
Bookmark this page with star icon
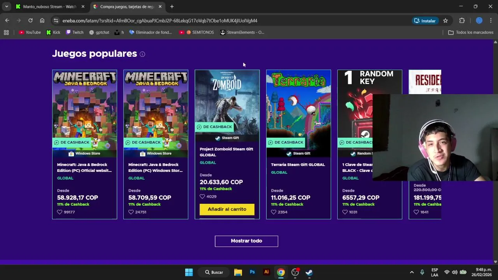[x=445, y=21]
